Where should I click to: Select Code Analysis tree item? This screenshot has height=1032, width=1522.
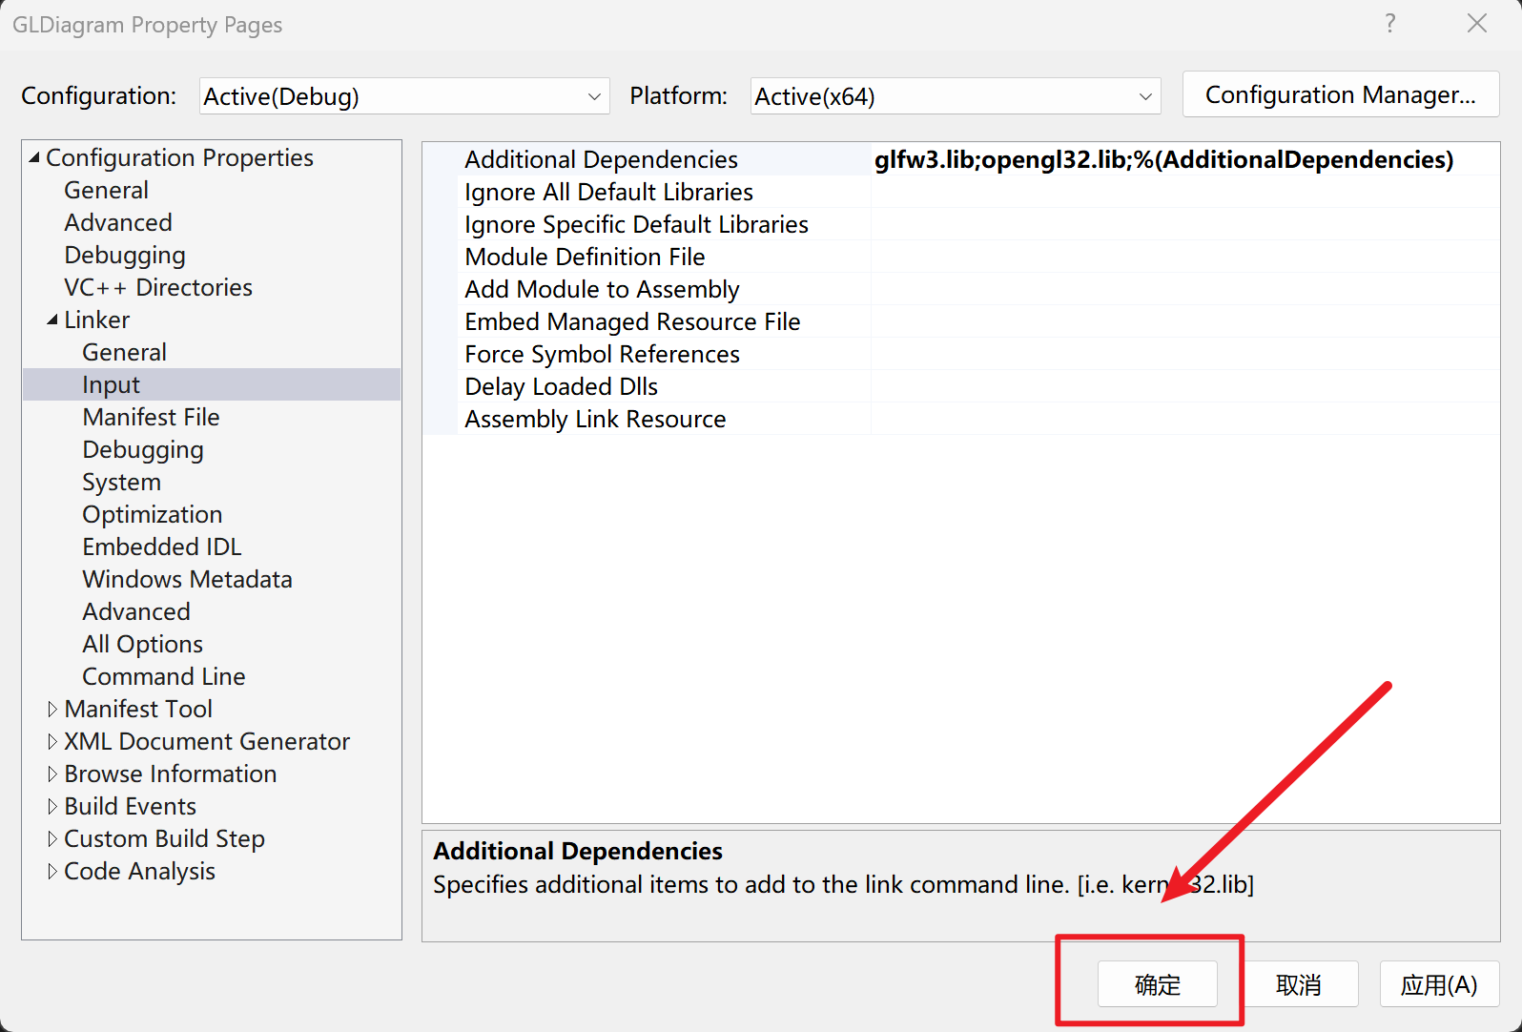[x=140, y=872]
